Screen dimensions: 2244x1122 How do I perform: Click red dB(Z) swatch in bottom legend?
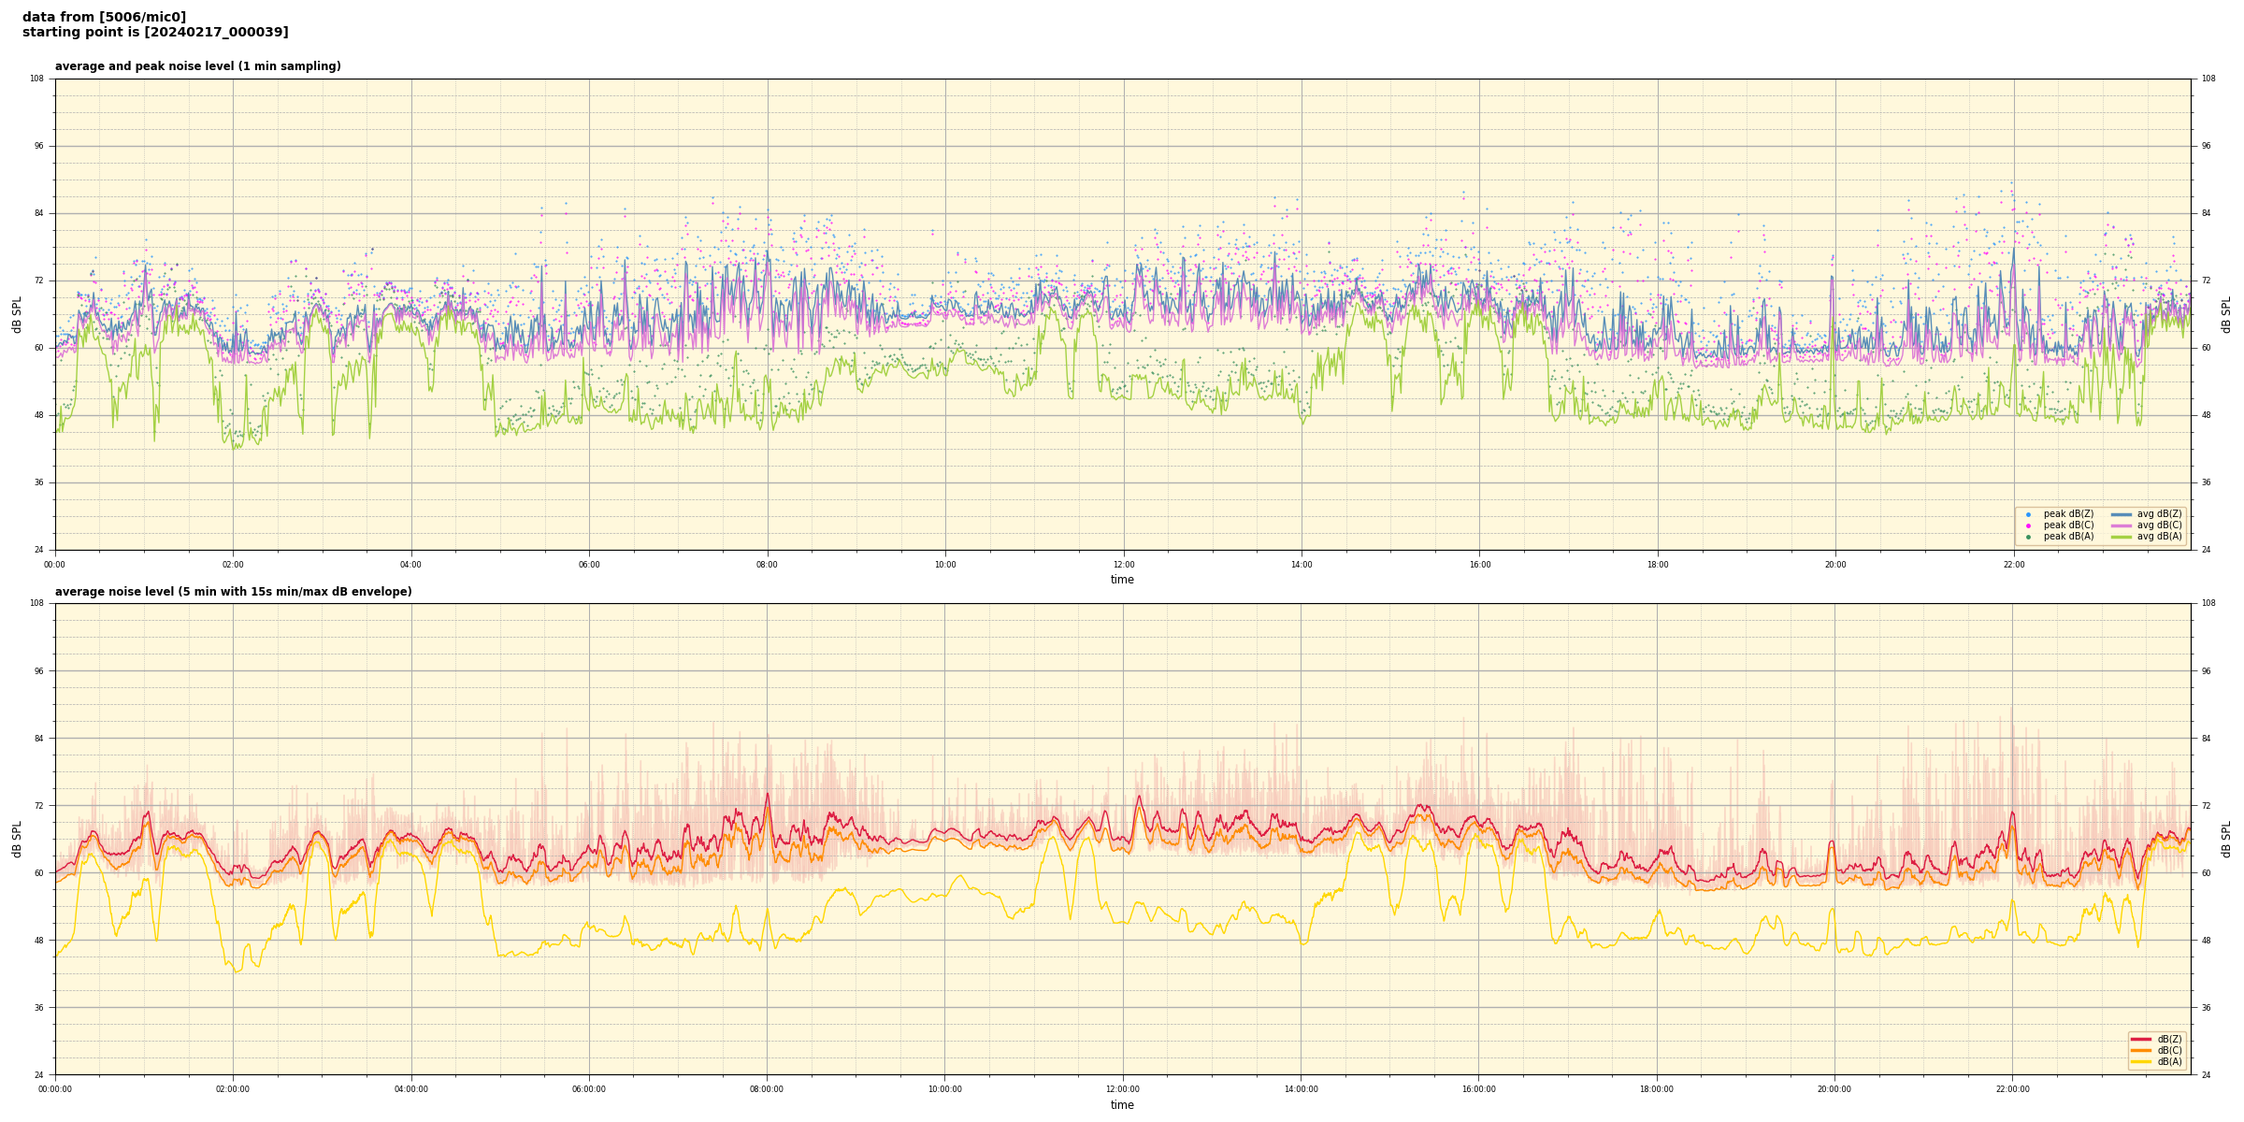(2140, 1039)
